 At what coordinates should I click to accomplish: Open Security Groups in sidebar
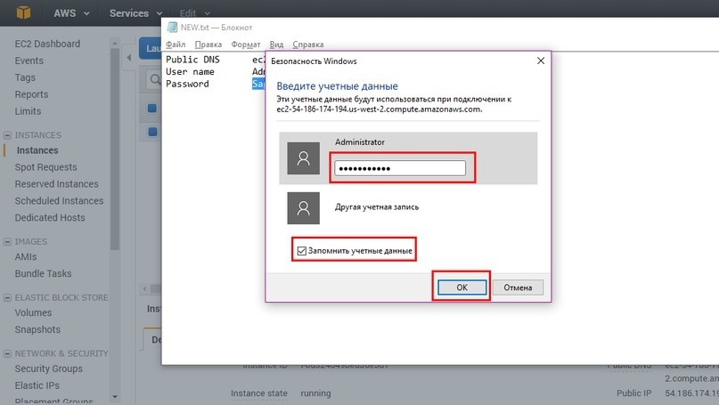click(49, 369)
